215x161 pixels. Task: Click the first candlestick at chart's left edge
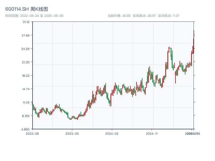pos(33,107)
